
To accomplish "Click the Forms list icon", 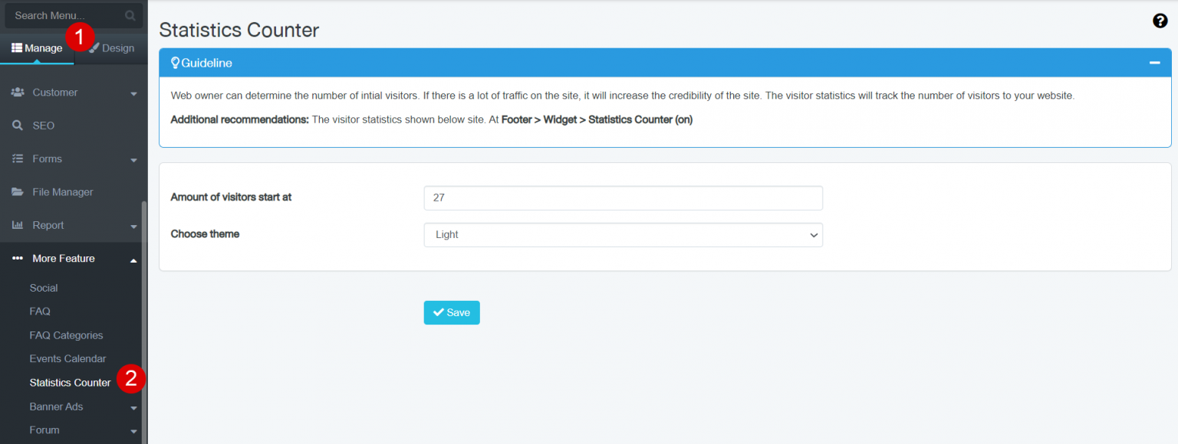I will tap(17, 158).
